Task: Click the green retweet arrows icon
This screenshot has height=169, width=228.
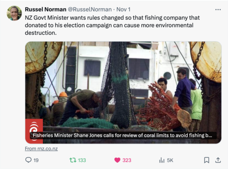Action: (72, 160)
